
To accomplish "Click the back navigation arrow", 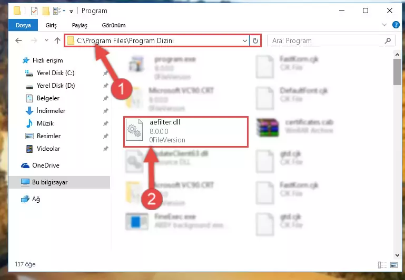I will click(18, 40).
